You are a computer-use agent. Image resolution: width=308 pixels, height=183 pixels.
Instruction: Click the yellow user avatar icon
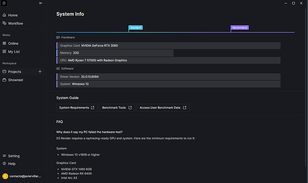[5, 176]
